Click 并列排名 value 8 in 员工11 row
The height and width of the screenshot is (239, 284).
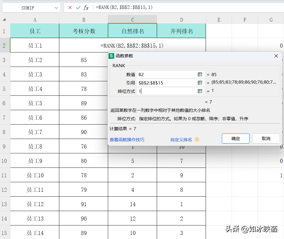click(x=182, y=190)
